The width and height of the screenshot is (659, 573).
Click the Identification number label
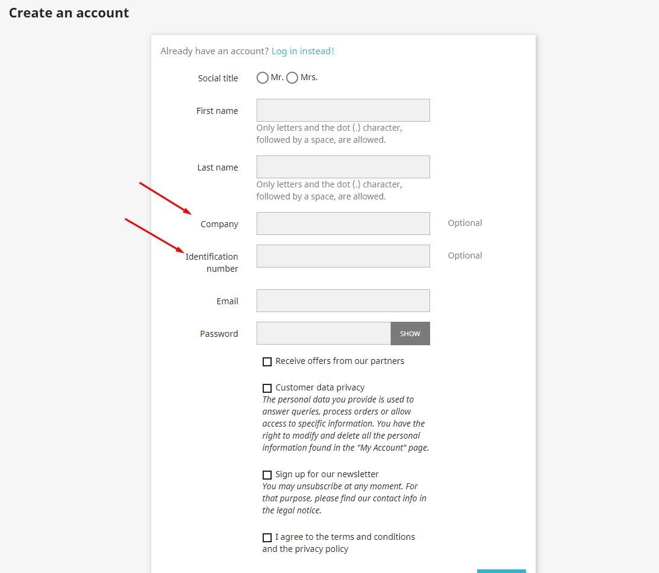tap(212, 262)
